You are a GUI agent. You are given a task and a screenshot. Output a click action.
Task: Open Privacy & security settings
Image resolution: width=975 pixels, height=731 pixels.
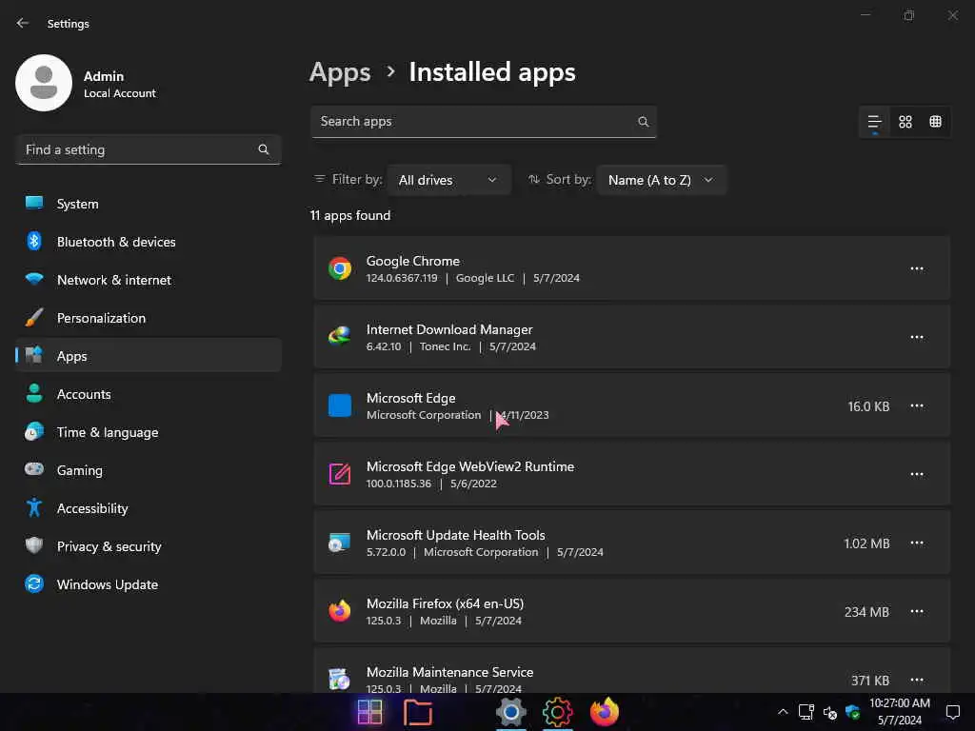pos(148,546)
